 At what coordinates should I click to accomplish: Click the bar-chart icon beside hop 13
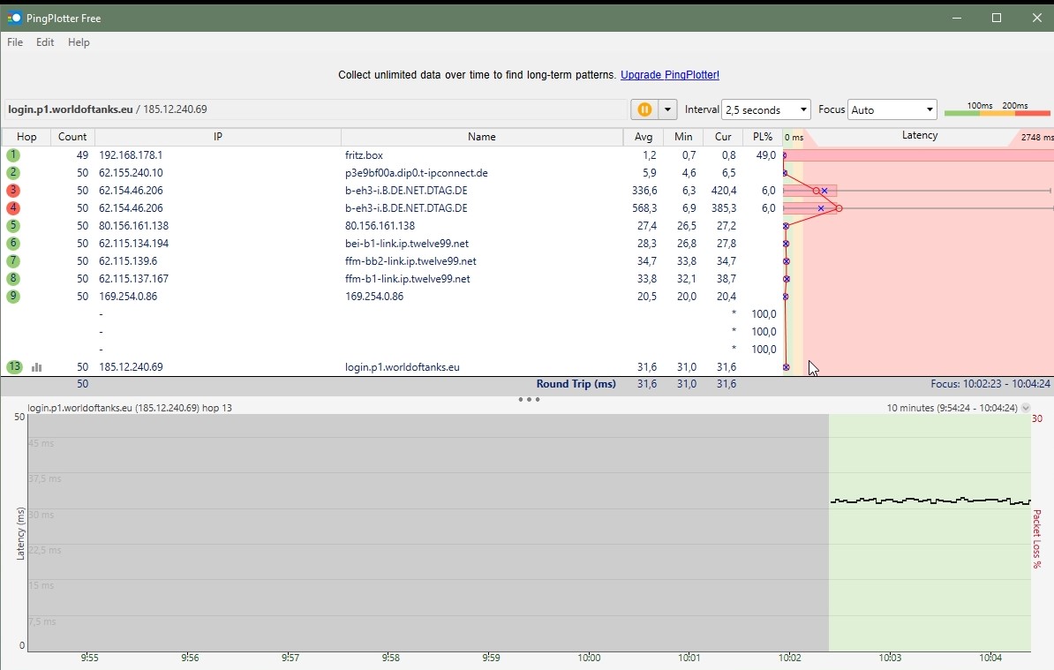35,366
